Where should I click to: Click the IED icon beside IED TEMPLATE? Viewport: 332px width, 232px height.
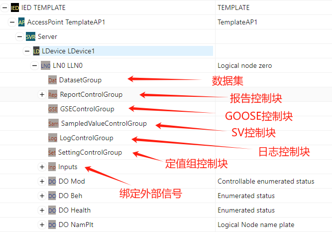pos(15,7)
